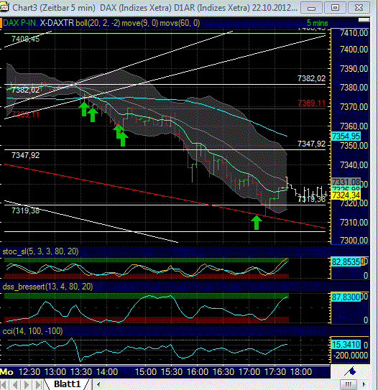Click the left 7319,38 level label
The width and height of the screenshot is (378, 390).
25,210
